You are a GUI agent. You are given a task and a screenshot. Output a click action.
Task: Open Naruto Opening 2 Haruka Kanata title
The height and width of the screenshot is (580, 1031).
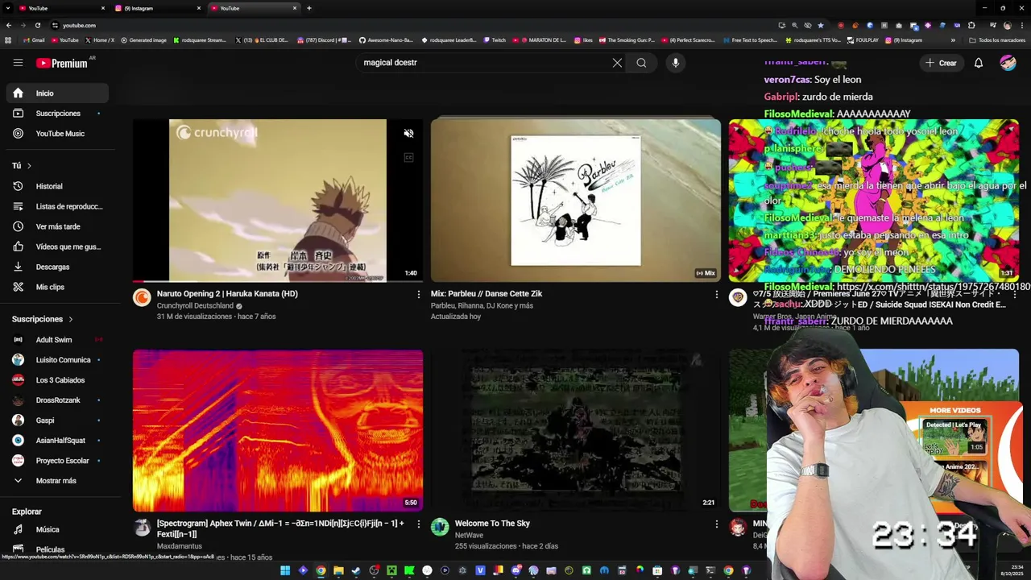pos(227,294)
